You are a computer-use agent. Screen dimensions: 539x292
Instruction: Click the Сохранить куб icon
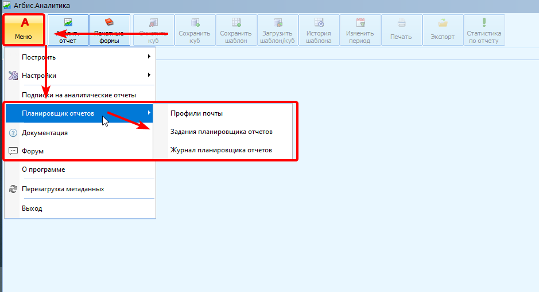tap(195, 23)
